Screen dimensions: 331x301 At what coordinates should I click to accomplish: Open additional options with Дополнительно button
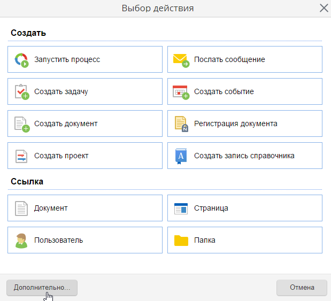pos(42,288)
